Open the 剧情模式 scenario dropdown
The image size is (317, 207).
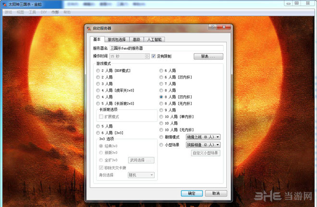pos(203,137)
